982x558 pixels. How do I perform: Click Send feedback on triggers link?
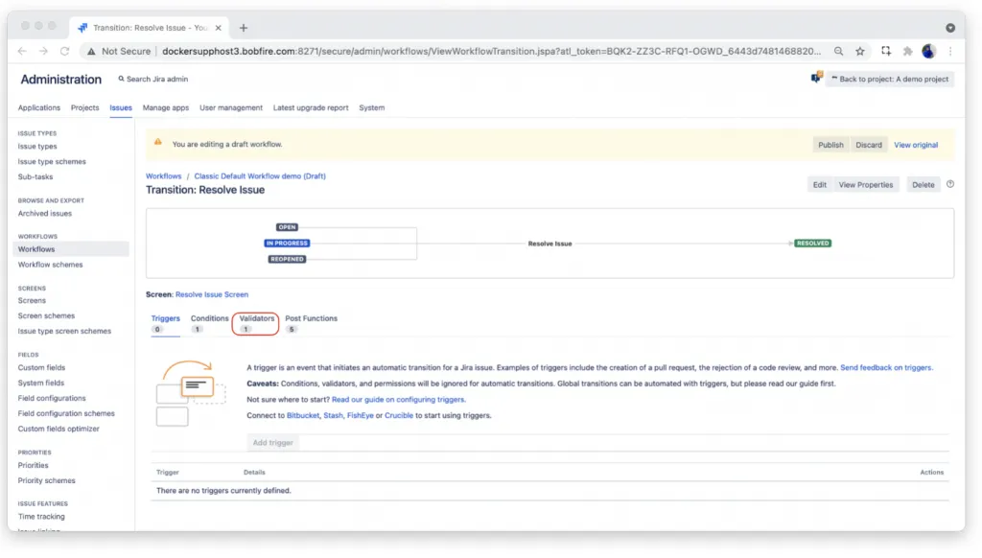pos(886,367)
